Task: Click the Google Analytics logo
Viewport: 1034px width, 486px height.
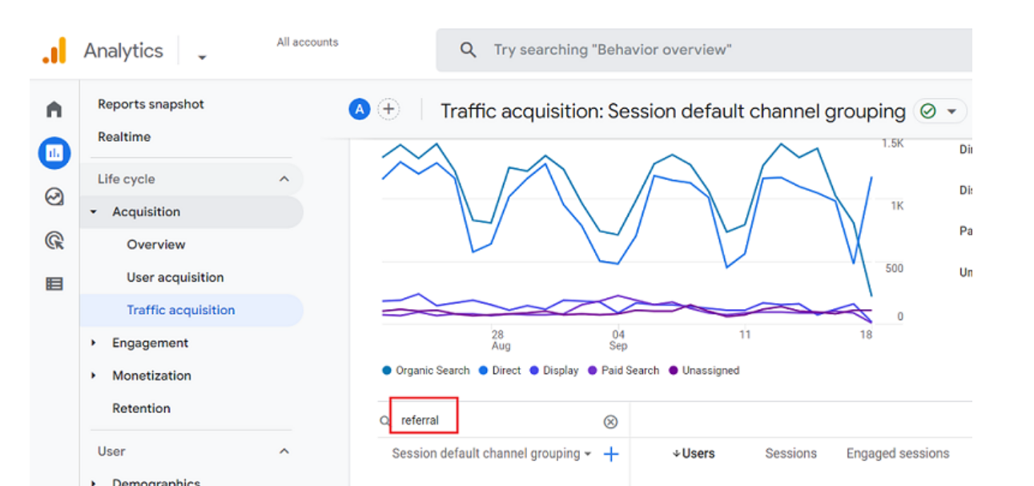Action: (x=54, y=51)
